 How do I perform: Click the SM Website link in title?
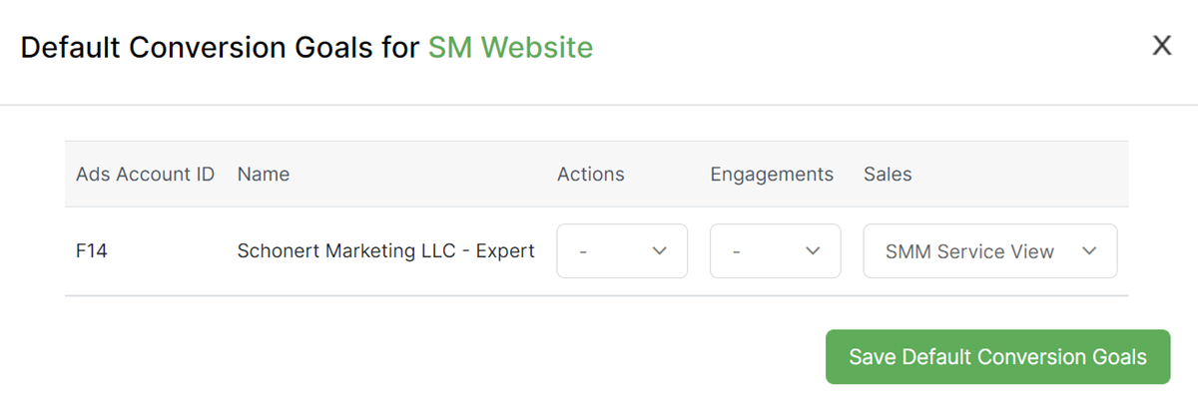(510, 47)
